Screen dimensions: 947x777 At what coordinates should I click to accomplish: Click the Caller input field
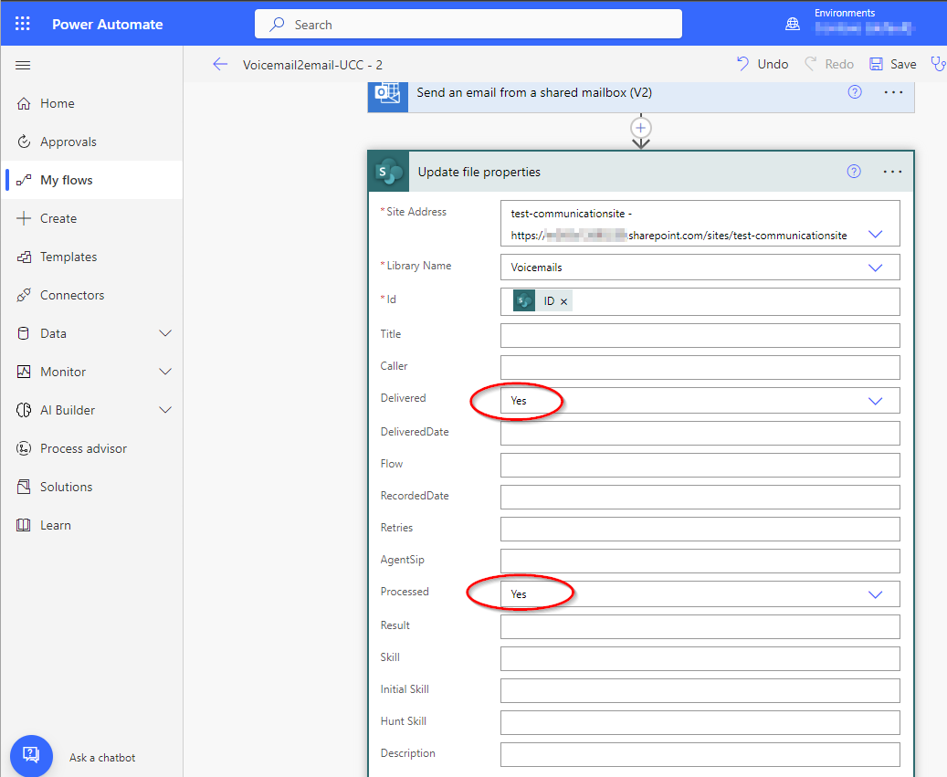click(700, 368)
